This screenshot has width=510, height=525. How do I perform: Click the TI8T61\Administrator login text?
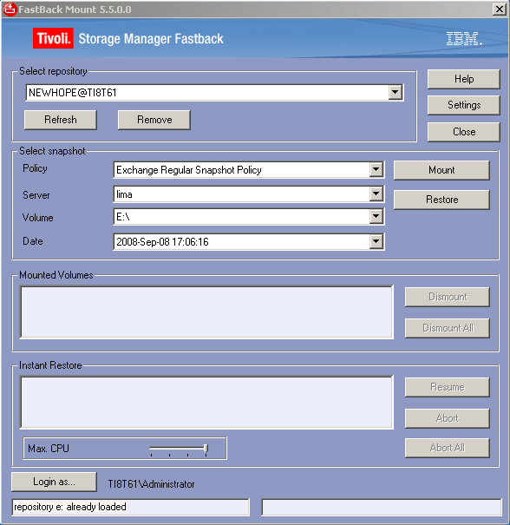[151, 484]
